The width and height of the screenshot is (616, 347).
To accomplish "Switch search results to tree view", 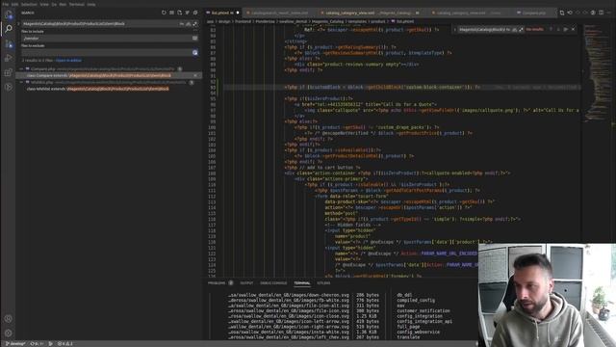I will (188, 13).
